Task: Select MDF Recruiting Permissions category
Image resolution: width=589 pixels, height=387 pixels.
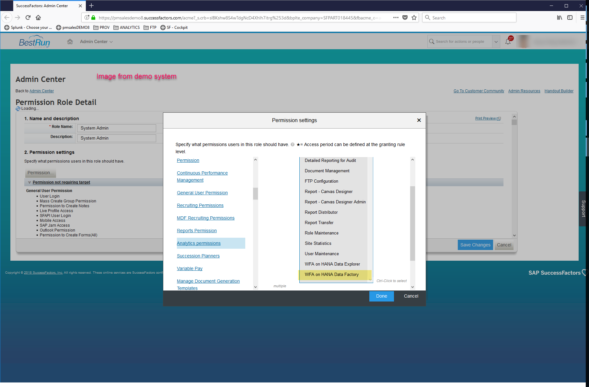Action: [206, 218]
